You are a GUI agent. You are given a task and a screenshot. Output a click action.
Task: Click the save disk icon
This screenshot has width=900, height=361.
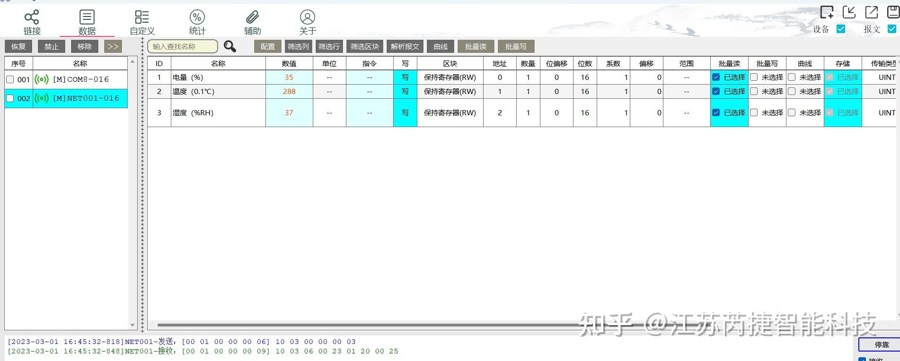tap(893, 12)
